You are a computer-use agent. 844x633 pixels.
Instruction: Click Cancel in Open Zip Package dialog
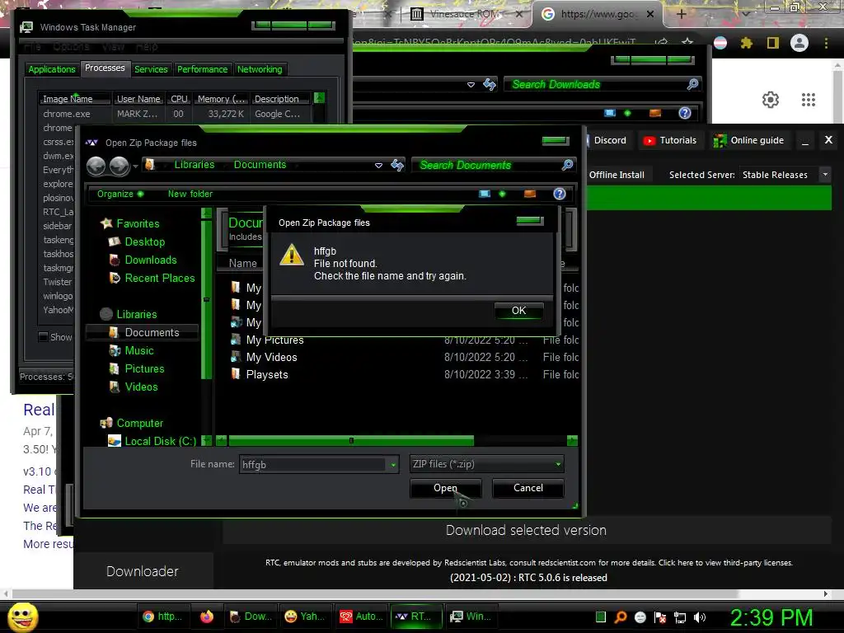[527, 488]
